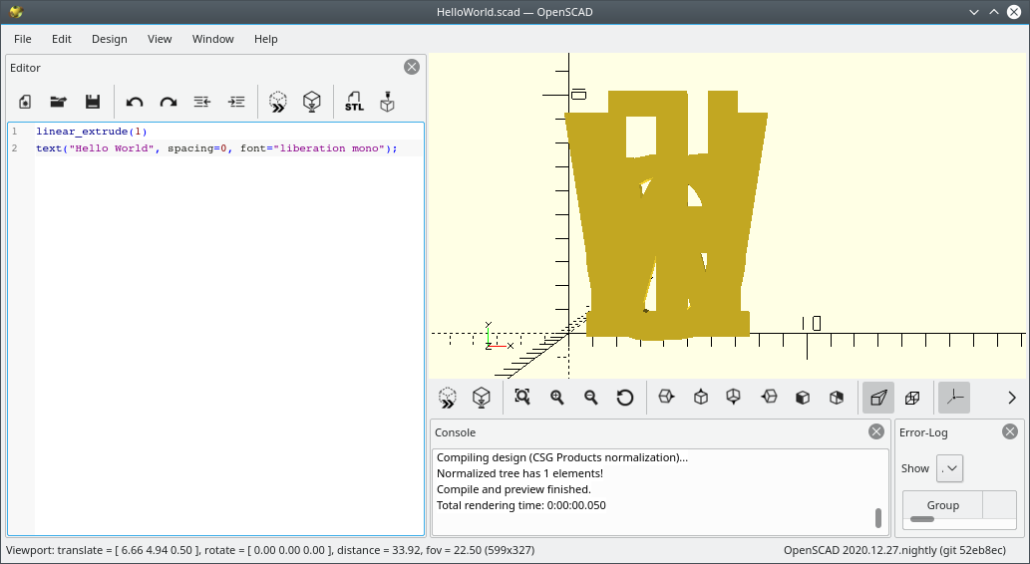Click the Export as STL icon
1030x564 pixels.
click(x=354, y=102)
